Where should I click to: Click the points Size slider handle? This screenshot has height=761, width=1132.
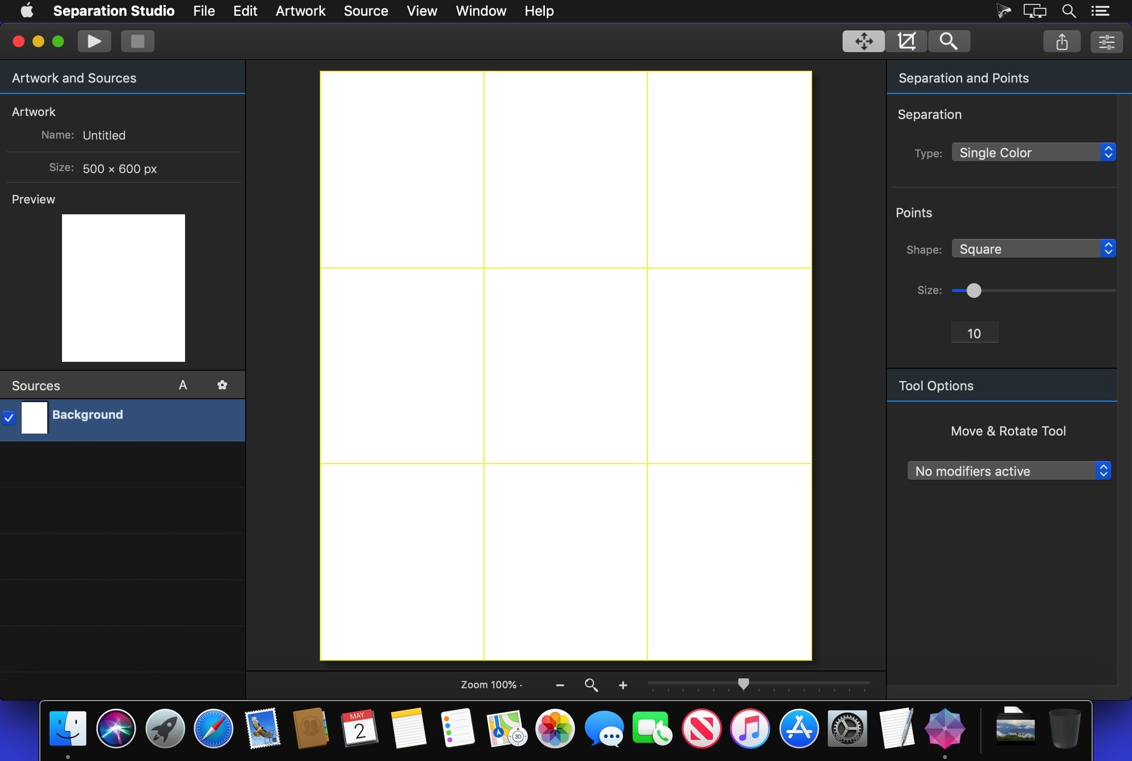(x=974, y=291)
